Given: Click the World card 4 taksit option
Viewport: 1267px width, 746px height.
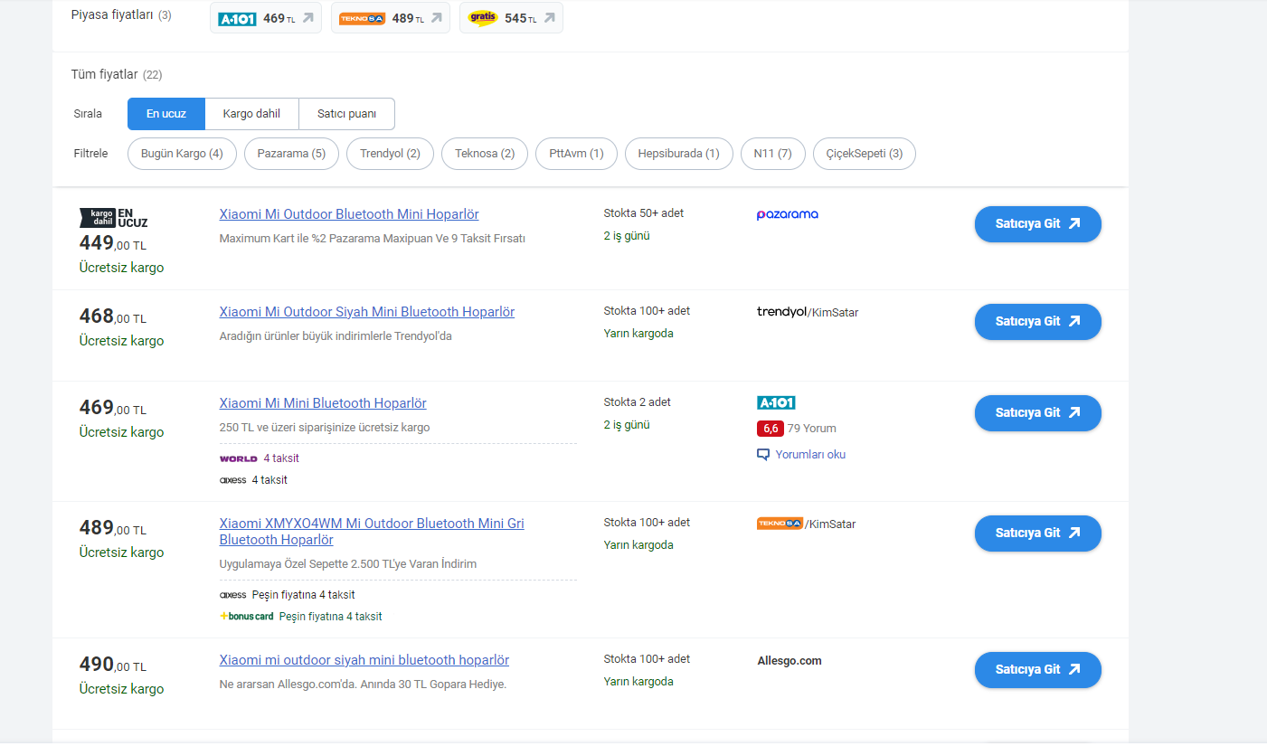Looking at the screenshot, I should [260, 458].
